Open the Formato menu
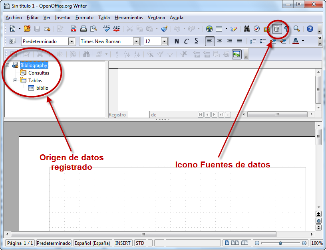The height and width of the screenshot is (250, 326). (x=84, y=18)
